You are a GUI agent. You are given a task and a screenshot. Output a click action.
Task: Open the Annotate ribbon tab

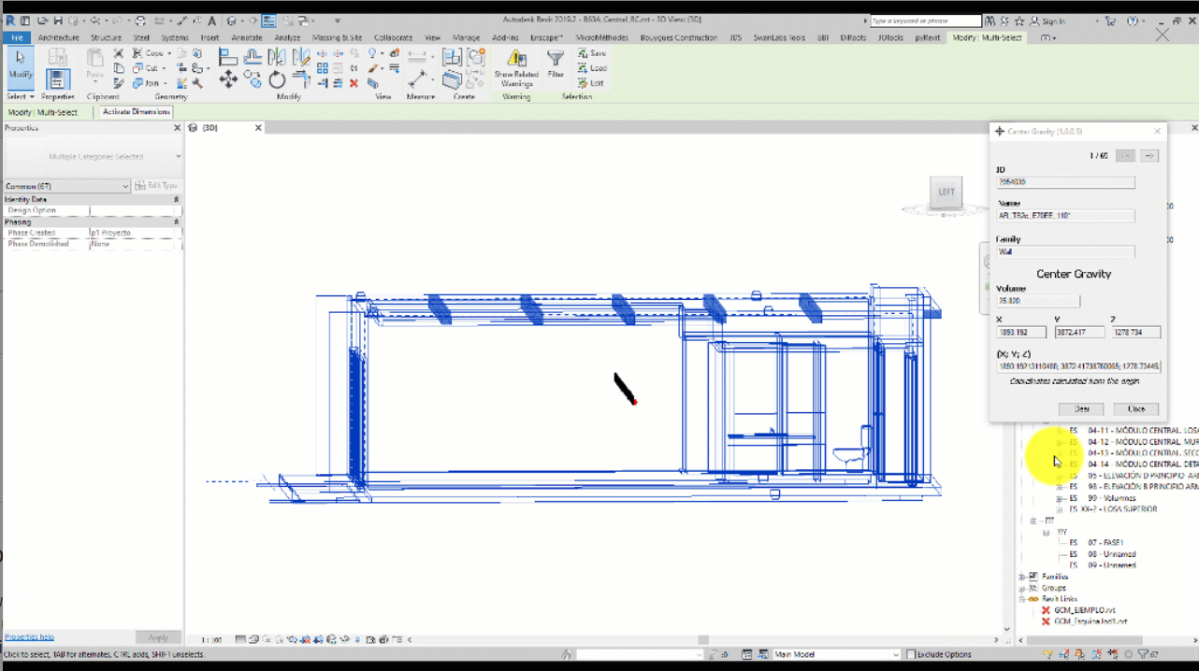[x=247, y=37]
